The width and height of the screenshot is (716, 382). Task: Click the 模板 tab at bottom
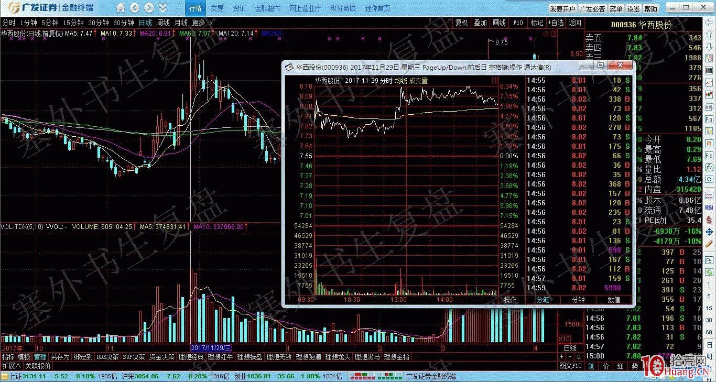click(25, 357)
